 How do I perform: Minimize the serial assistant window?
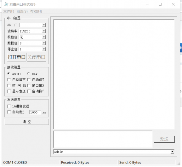(x=147, y=4)
